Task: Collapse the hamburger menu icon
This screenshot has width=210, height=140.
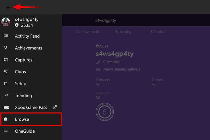Action: pyautogui.click(x=8, y=7)
